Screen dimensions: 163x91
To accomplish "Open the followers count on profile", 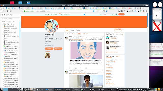I will click(78, 30).
